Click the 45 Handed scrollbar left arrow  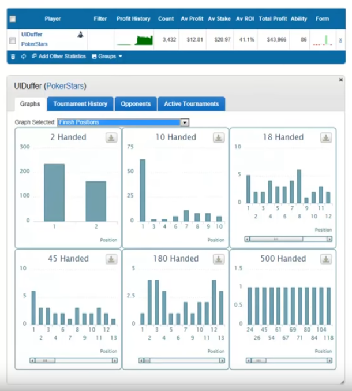32,360
